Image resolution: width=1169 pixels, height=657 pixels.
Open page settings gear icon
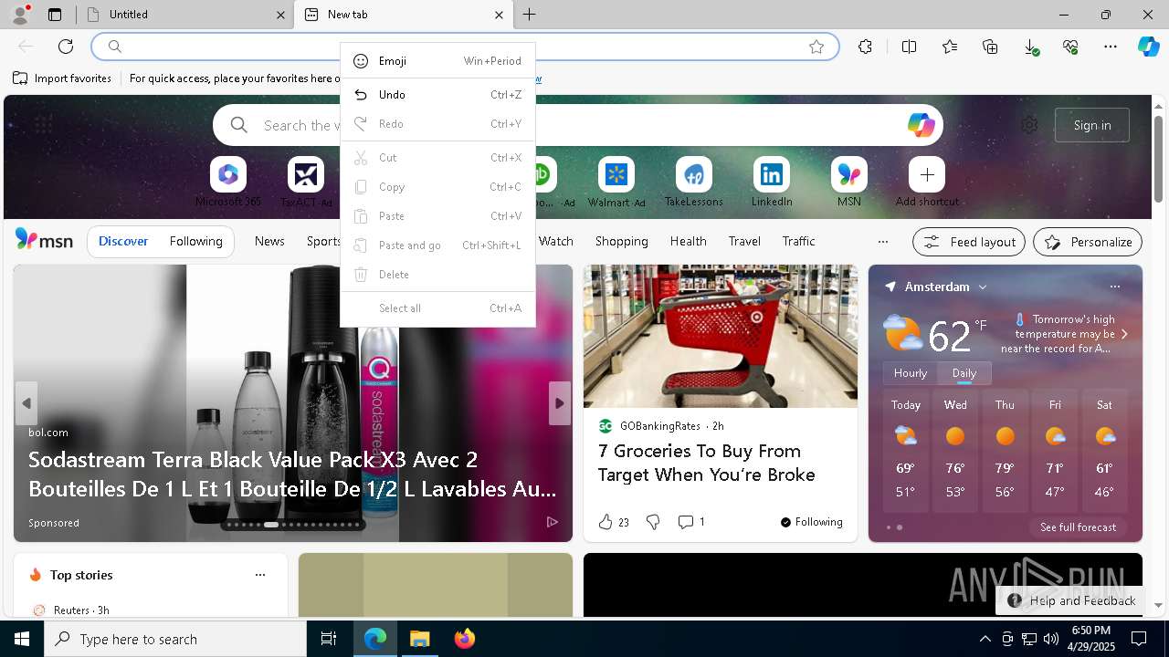[1029, 125]
